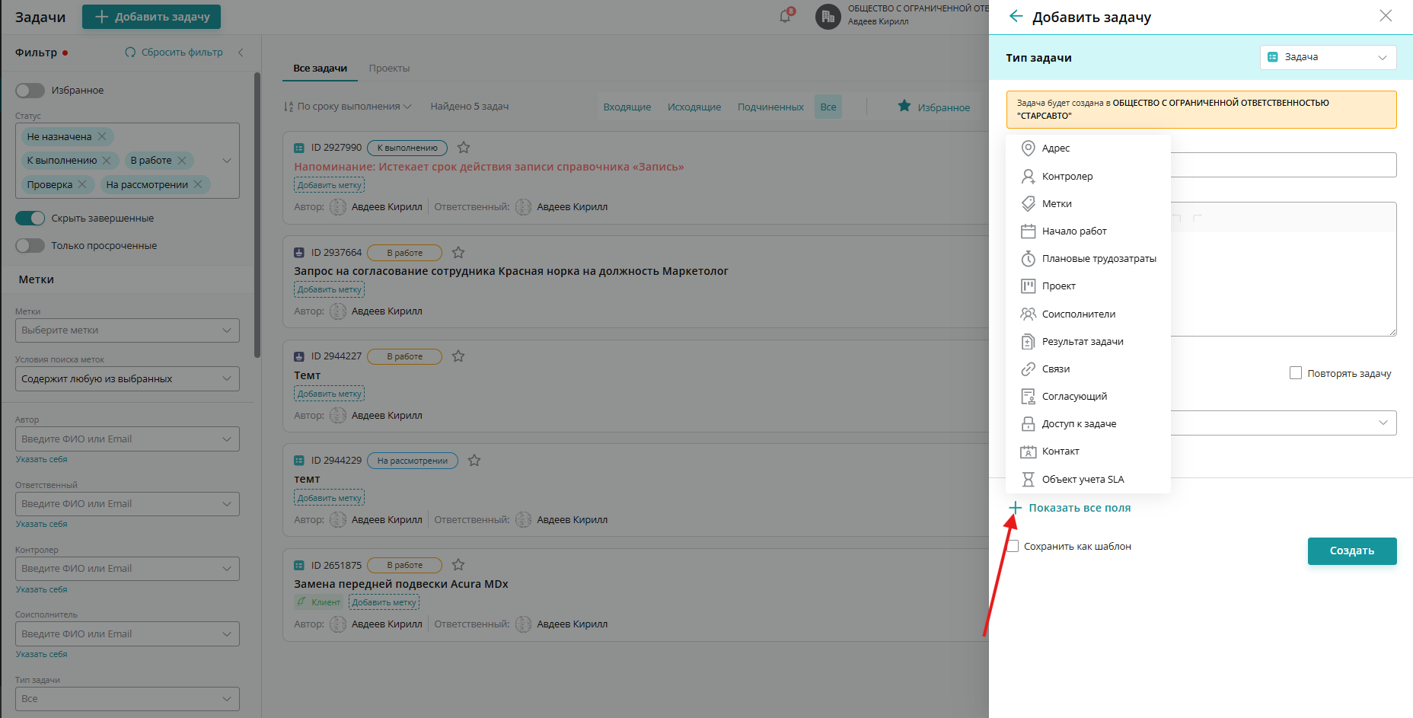This screenshot has width=1413, height=718.
Task: Switch to the Проекты tab
Action: [x=389, y=69]
